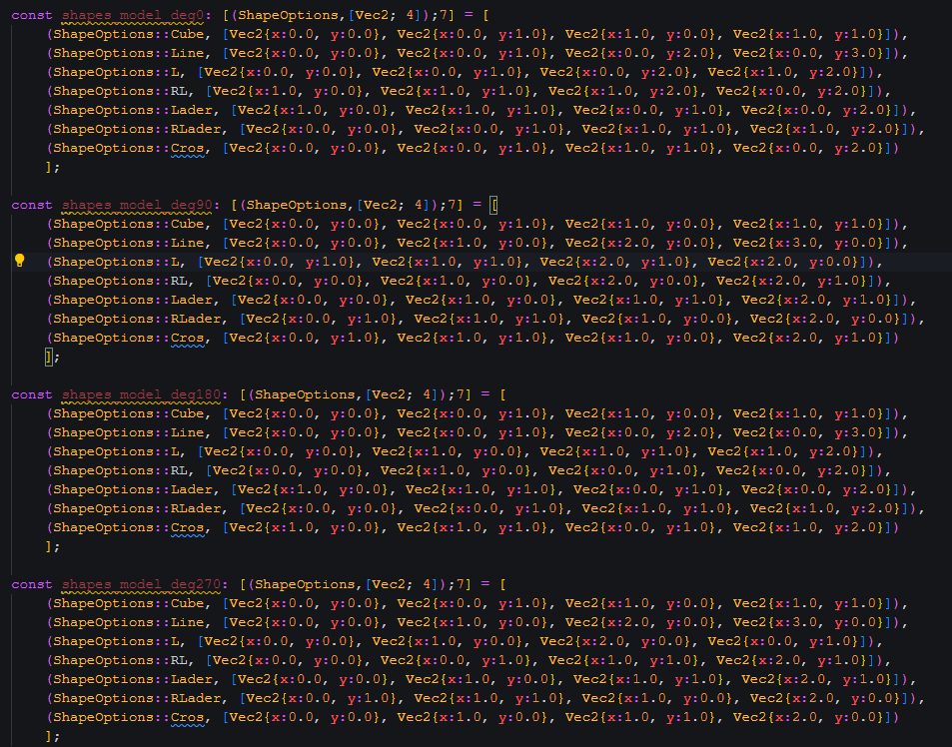Click ShapeOptions::Cros in the deg270 array
Screen dimensions: 952x747
129,717
